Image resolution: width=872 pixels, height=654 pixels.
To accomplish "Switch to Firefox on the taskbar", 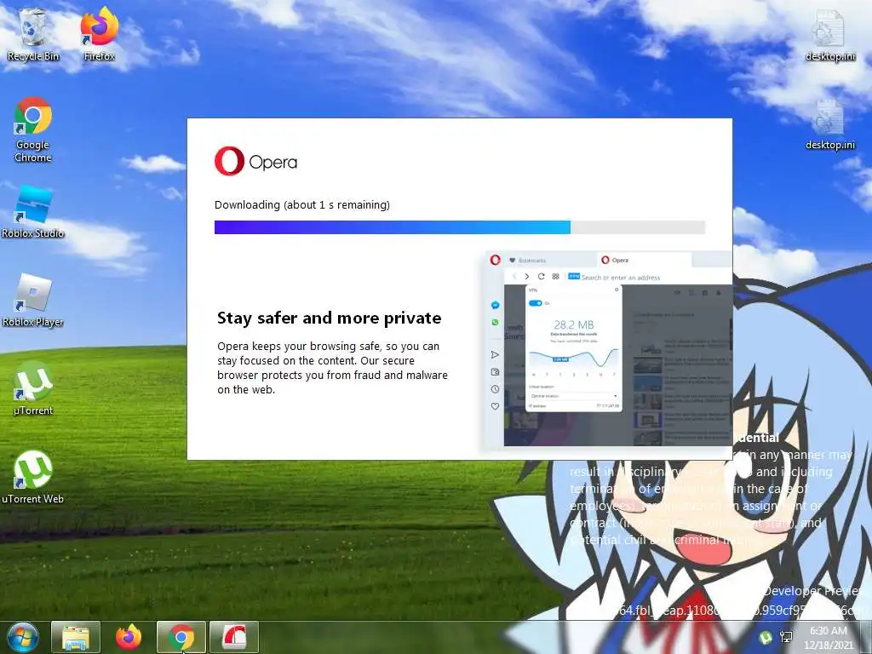I will point(129,637).
